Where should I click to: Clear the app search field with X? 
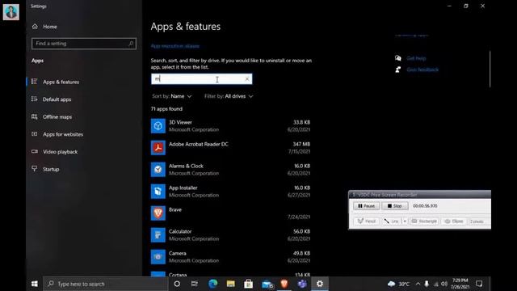point(247,79)
